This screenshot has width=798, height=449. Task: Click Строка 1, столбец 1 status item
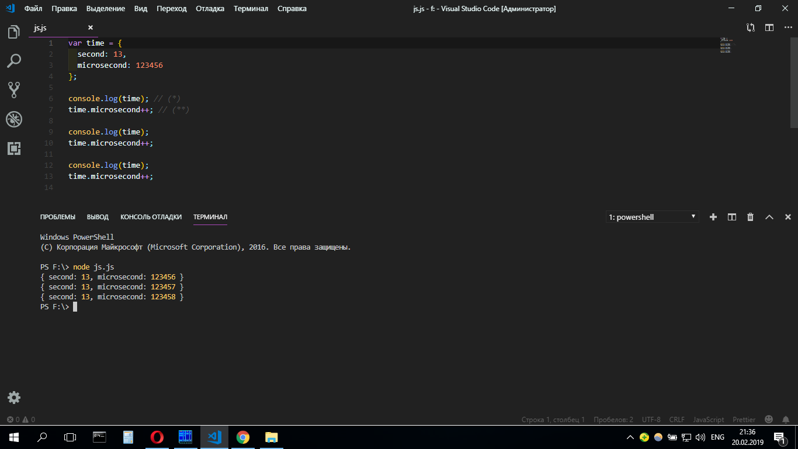click(553, 420)
